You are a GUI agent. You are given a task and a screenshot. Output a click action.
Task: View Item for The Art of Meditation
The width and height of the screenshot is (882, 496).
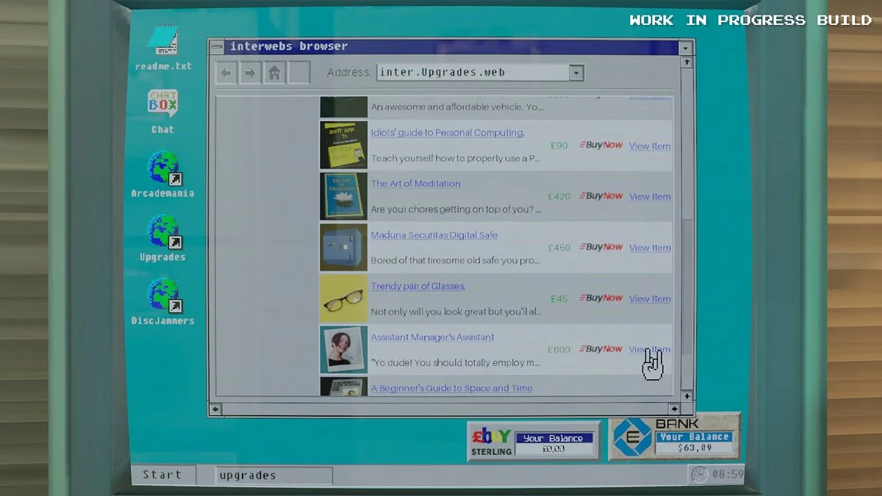tap(650, 197)
